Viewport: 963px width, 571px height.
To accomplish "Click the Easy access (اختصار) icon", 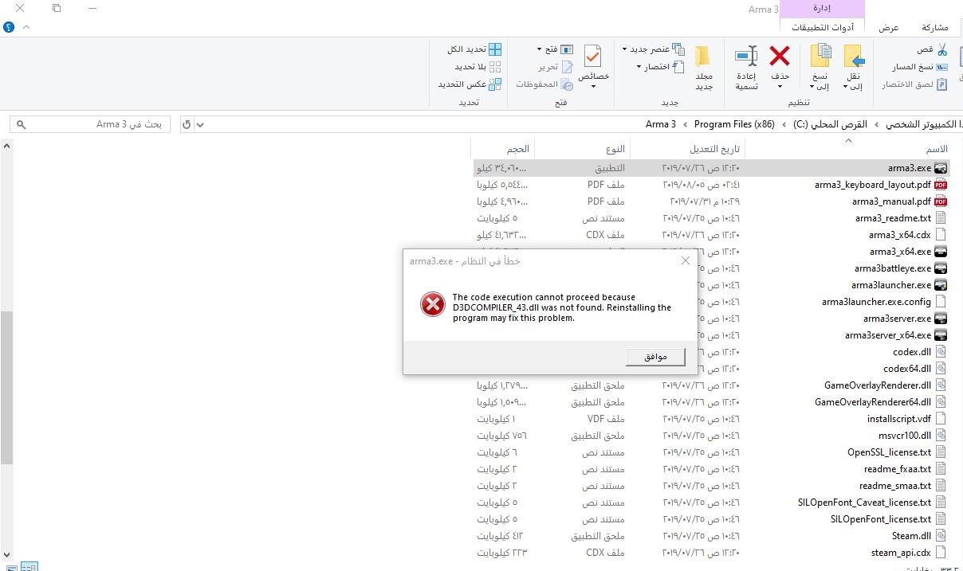I will tap(678, 67).
